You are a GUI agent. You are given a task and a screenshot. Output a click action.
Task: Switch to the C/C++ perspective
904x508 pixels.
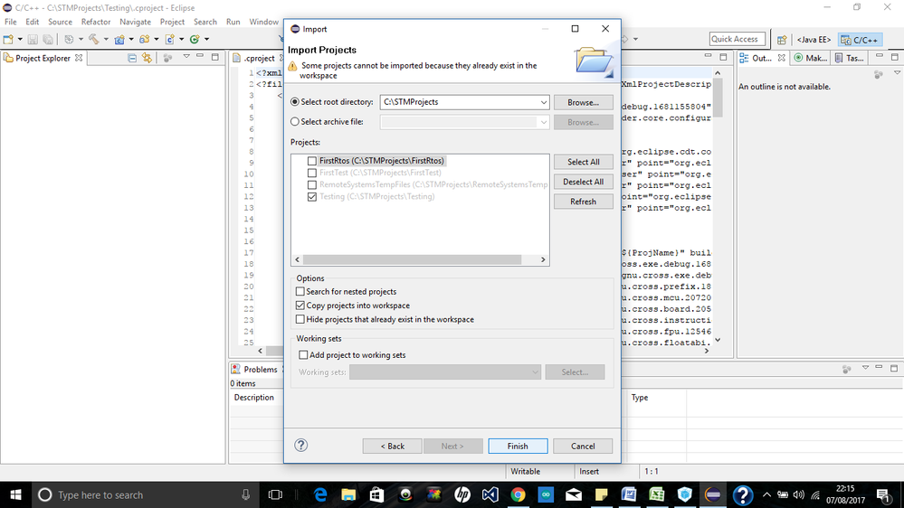tap(860, 40)
